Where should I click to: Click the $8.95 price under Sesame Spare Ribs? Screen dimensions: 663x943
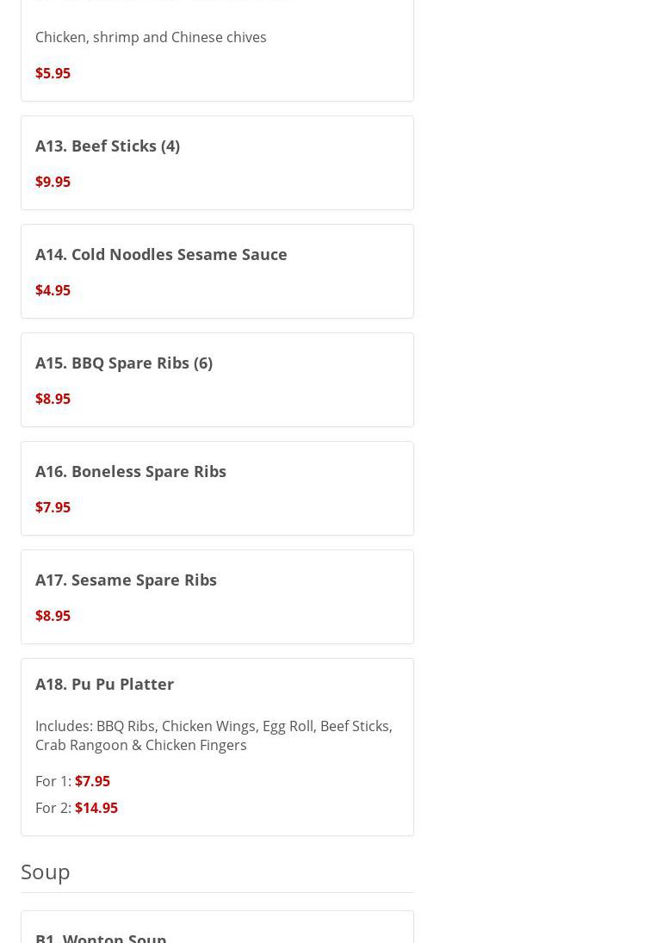(53, 616)
